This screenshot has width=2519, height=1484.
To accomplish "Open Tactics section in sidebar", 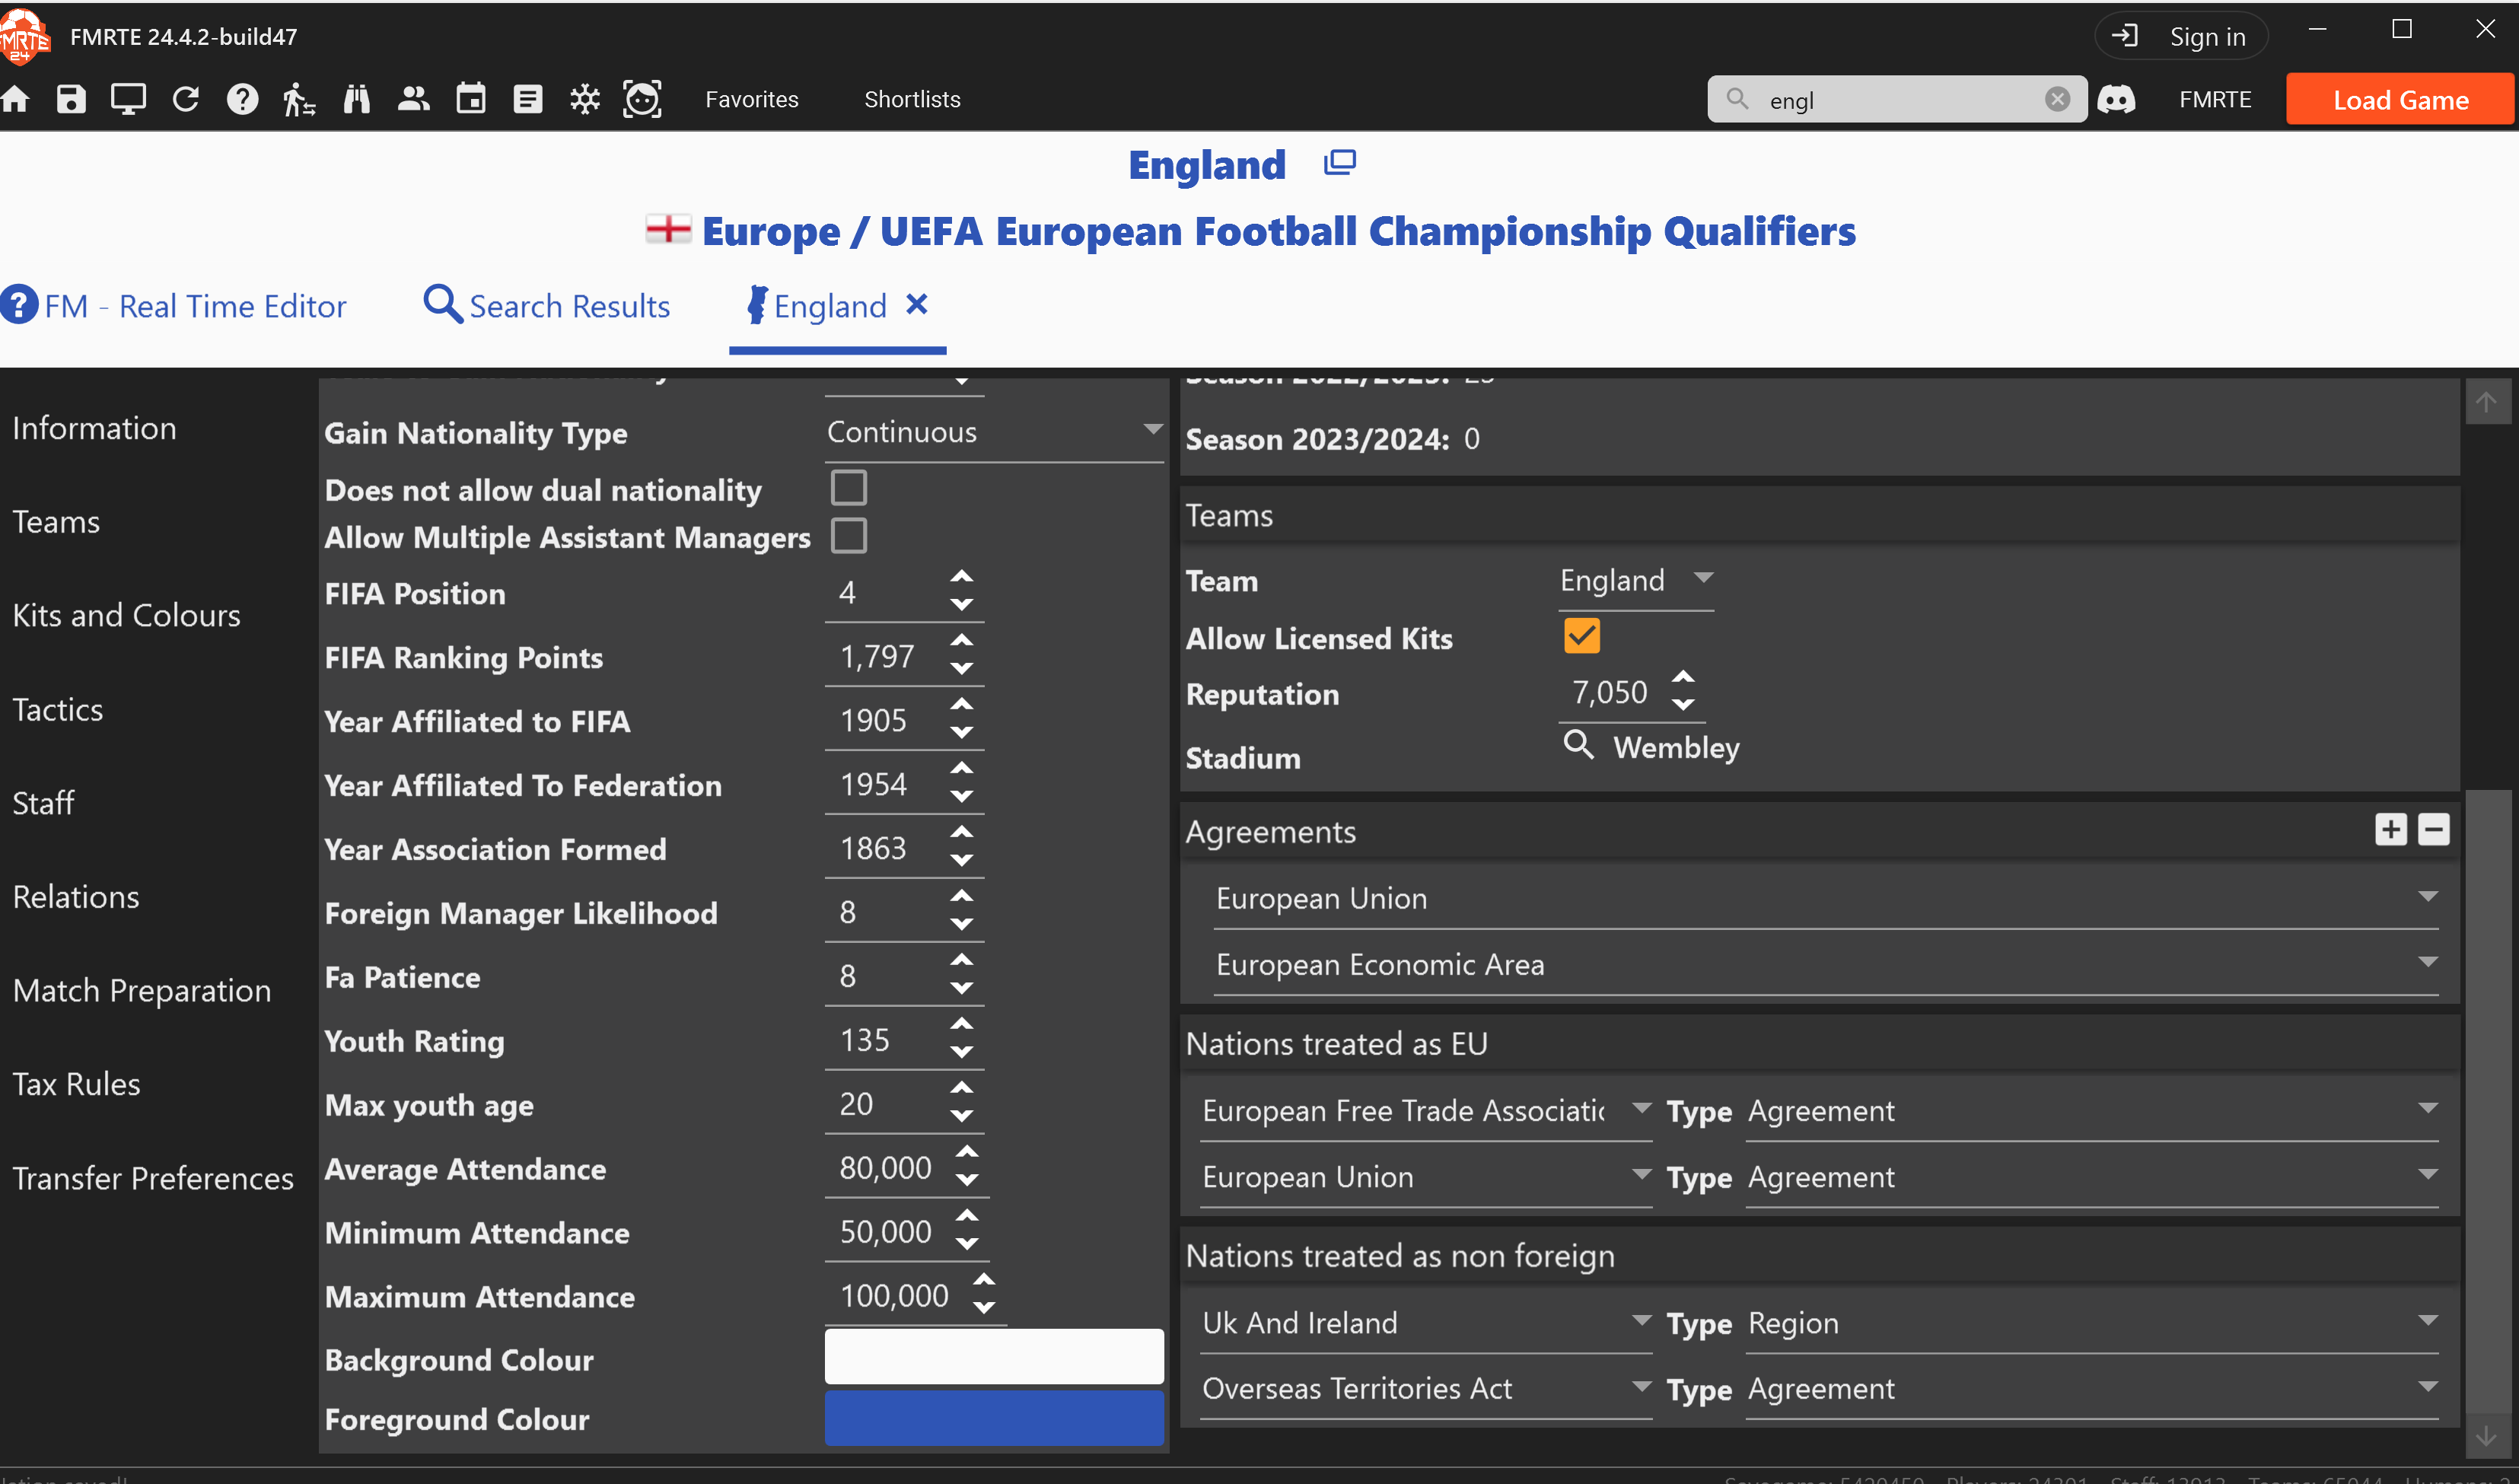I will click(x=57, y=709).
